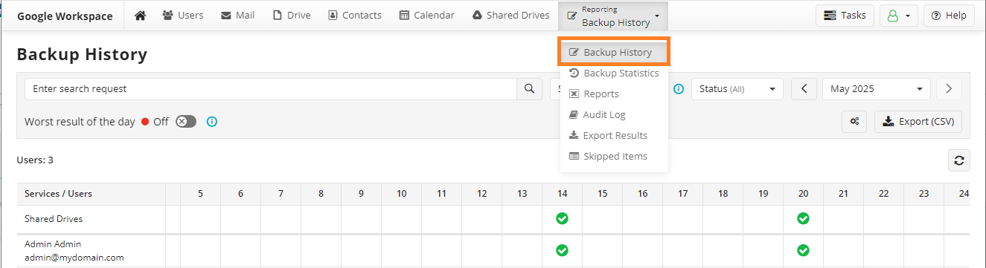This screenshot has height=268, width=986.
Task: Go to previous month arrow
Action: (x=804, y=88)
